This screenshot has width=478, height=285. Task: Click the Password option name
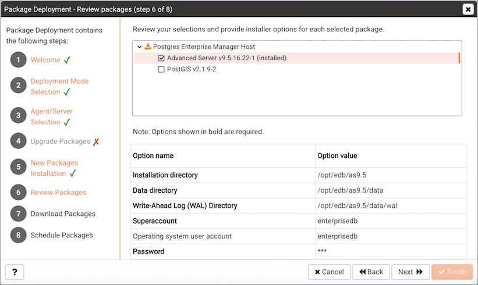[x=148, y=251]
